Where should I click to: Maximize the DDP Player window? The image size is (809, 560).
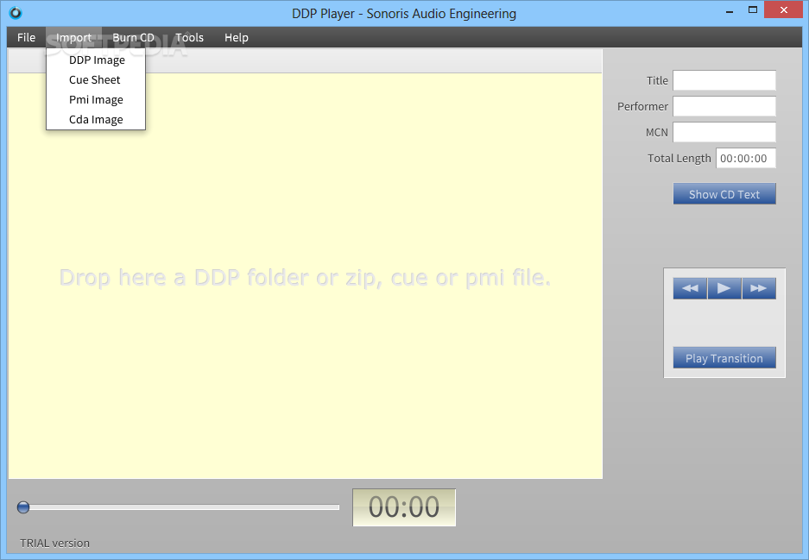(753, 10)
